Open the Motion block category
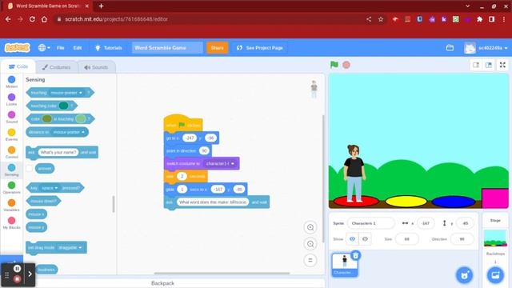The image size is (512, 288). point(11,82)
